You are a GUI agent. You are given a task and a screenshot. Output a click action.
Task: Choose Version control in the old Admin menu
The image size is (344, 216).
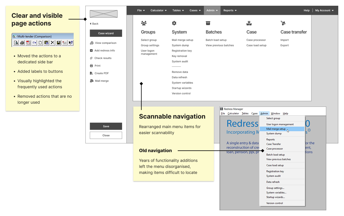click(x=274, y=203)
